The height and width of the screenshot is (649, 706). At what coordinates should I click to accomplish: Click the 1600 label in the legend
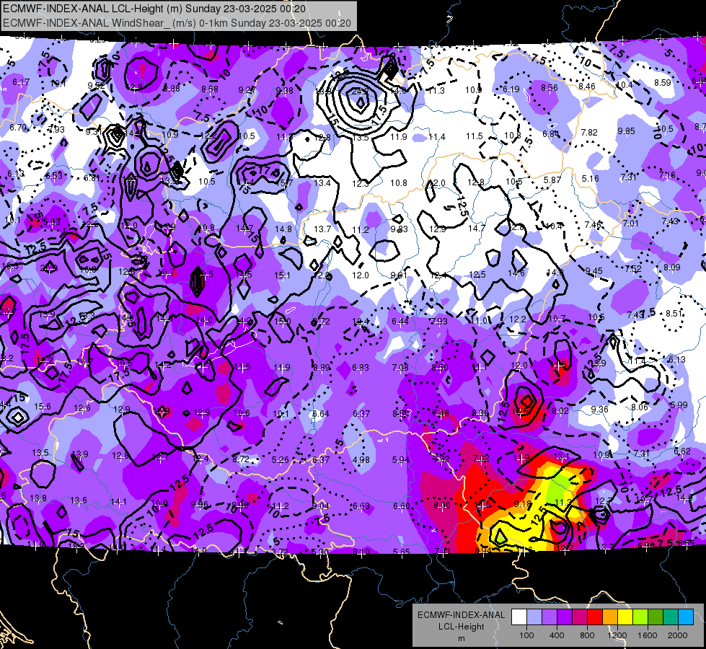point(647,635)
